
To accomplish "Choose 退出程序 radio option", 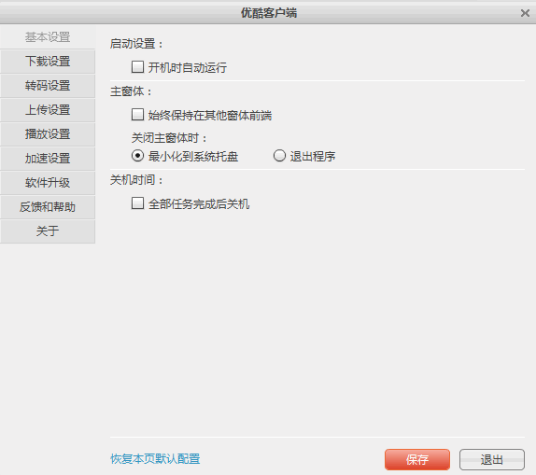I will click(279, 156).
